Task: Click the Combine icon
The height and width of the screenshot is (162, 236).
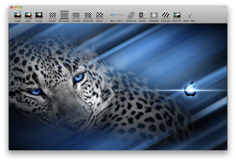Action: click(131, 15)
